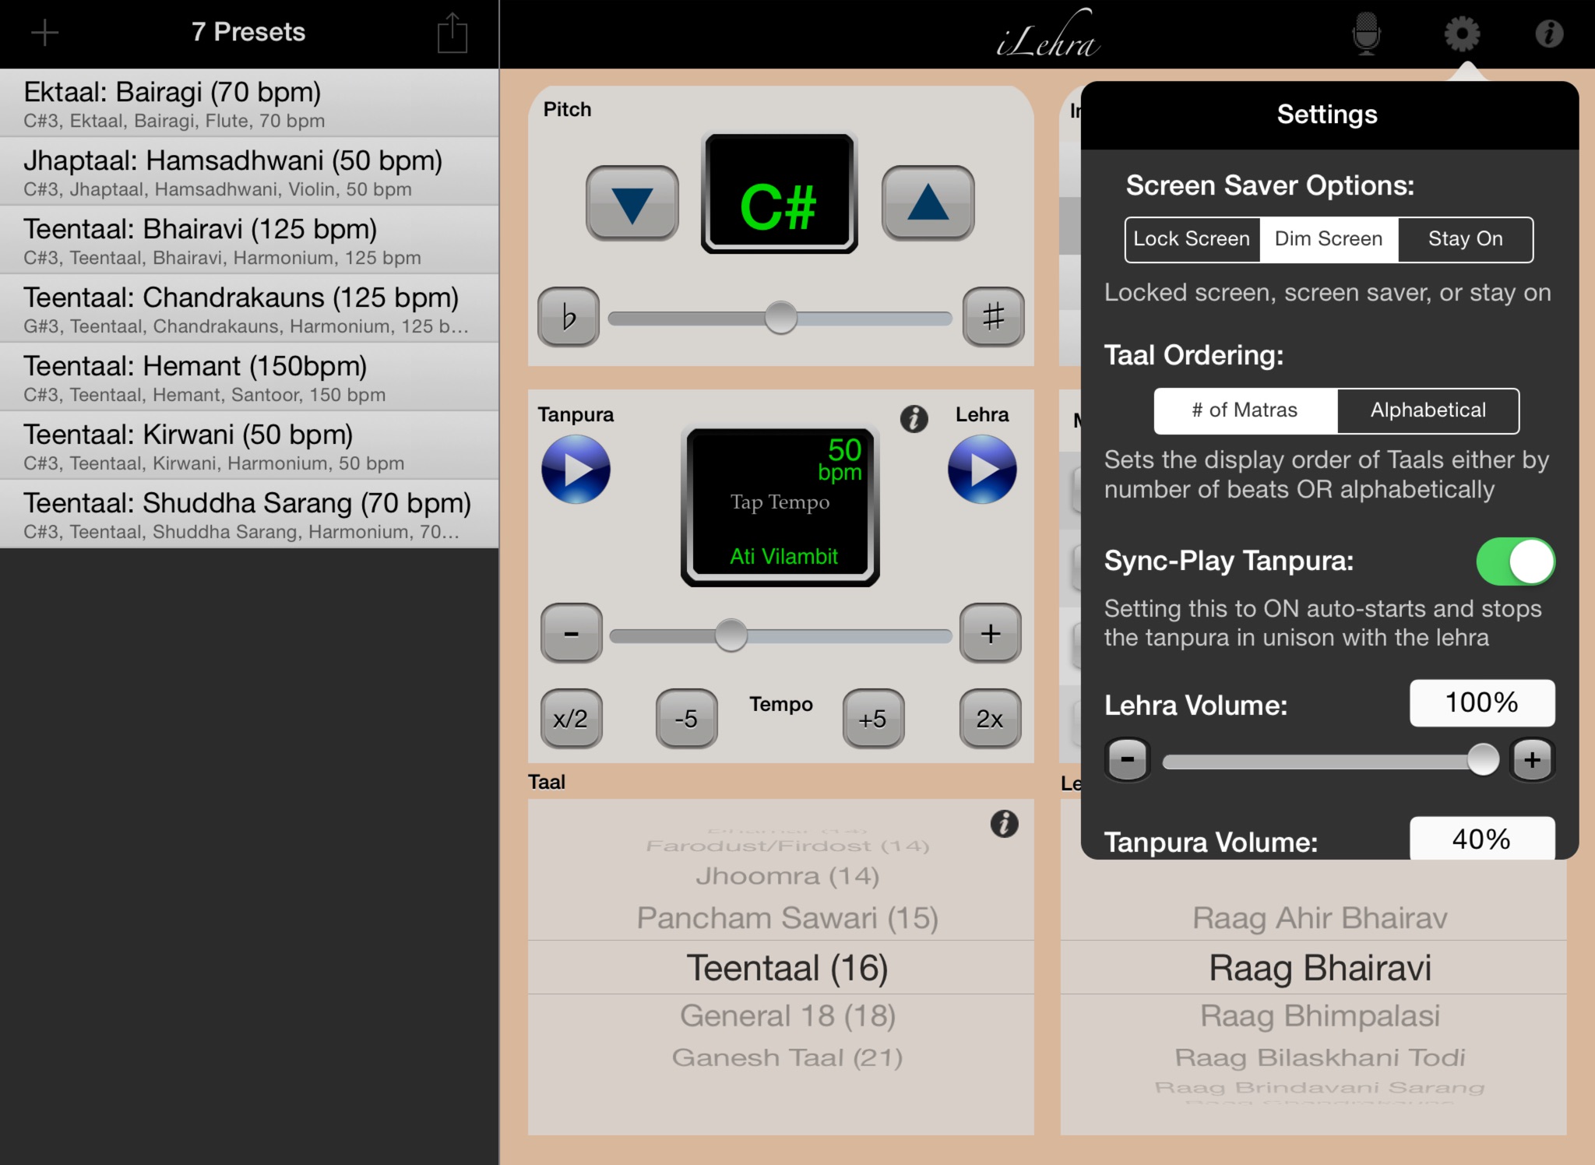This screenshot has width=1595, height=1165.
Task: Select Stay On screen saver option
Action: click(1465, 239)
